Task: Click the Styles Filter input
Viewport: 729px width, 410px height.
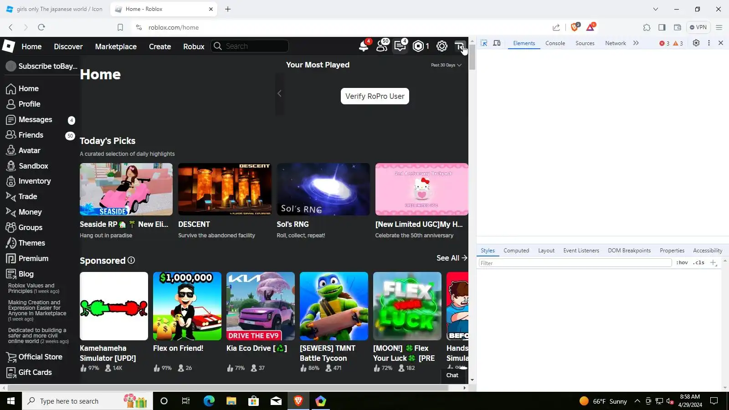Action: (x=575, y=263)
